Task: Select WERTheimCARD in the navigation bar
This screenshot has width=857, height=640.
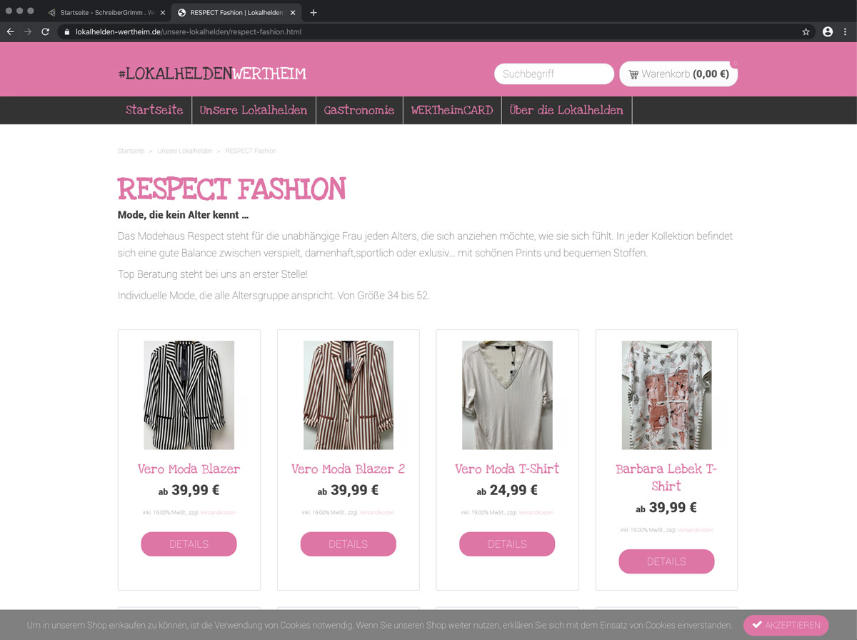Action: click(x=451, y=110)
